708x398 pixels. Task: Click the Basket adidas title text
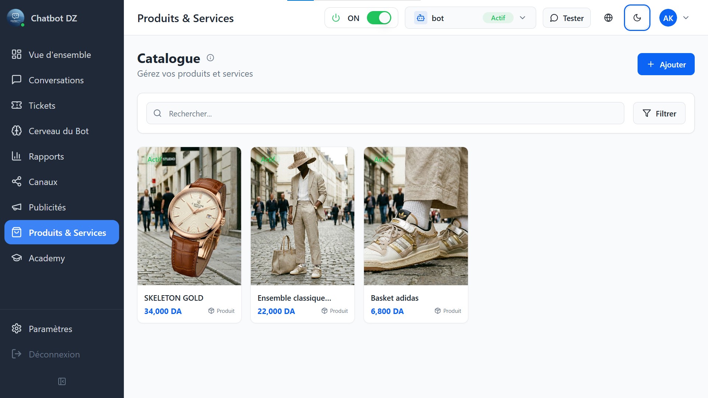(395, 298)
